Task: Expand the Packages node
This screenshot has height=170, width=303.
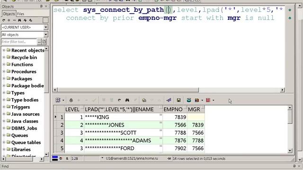Action: coord(4,78)
